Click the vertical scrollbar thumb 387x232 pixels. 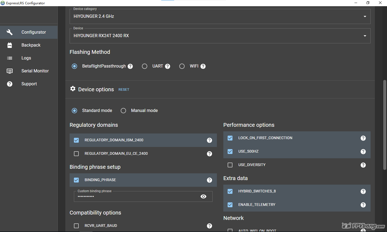click(385, 125)
